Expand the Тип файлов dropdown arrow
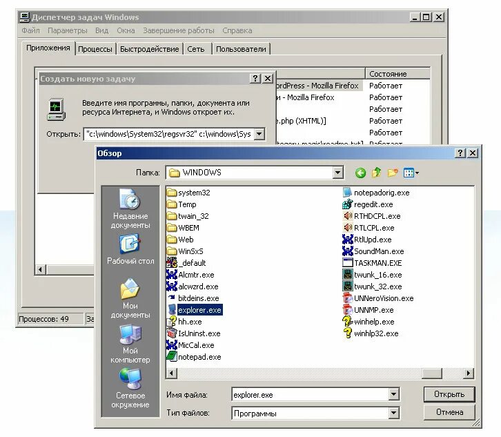Image resolution: width=501 pixels, height=437 pixels. (x=393, y=413)
